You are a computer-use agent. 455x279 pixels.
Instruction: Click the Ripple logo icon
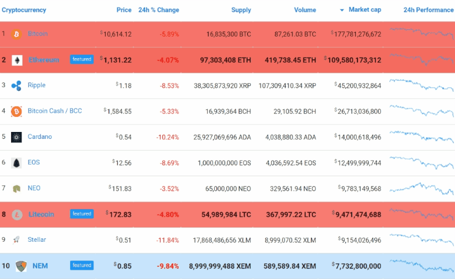click(16, 85)
